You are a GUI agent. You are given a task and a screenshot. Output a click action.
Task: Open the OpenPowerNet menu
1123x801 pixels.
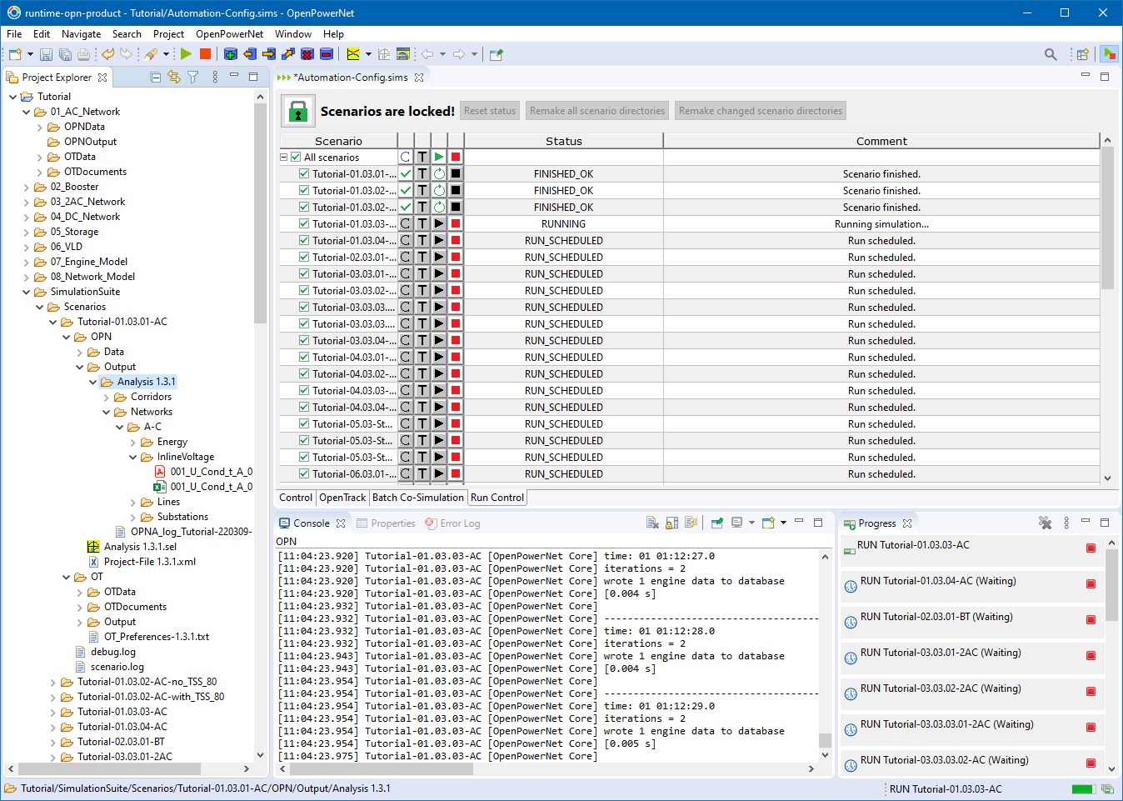point(229,34)
